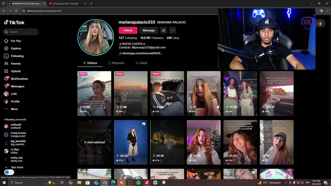The width and height of the screenshot is (331, 186).
Task: Open the pinned New York video 4.3M
Action: pos(167,94)
